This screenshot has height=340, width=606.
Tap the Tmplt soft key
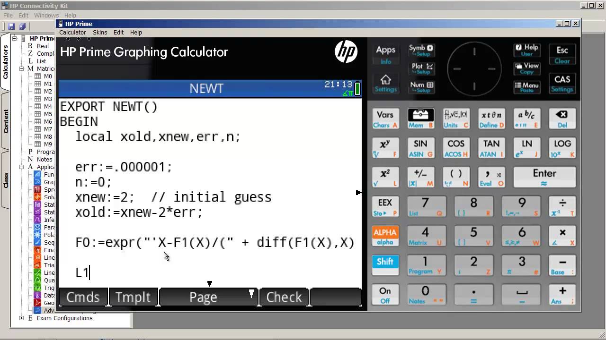pyautogui.click(x=133, y=297)
